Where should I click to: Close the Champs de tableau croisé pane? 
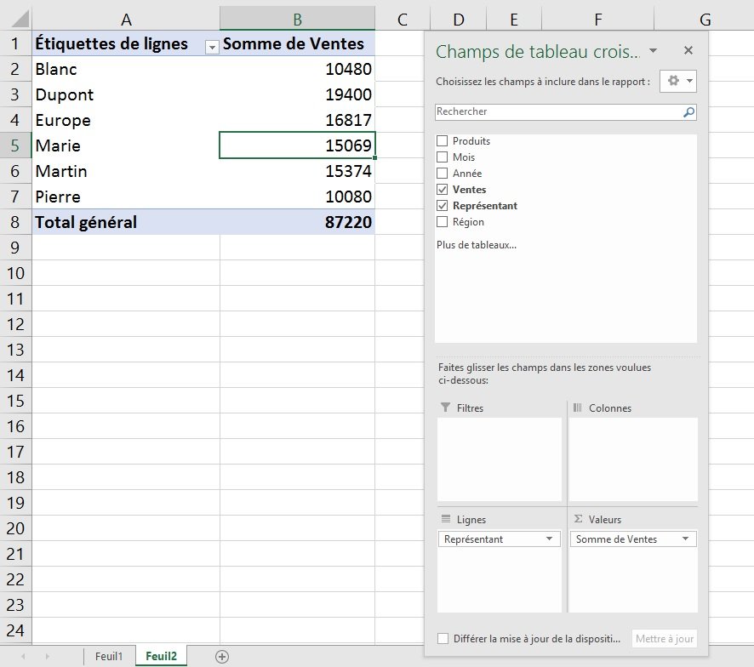click(x=688, y=50)
